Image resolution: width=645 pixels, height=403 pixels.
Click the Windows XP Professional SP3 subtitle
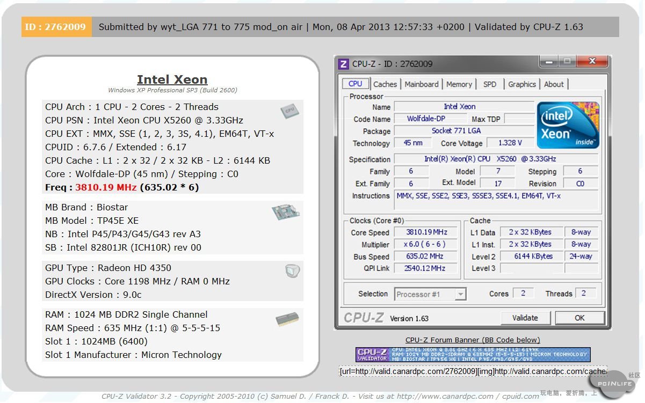pos(172,90)
